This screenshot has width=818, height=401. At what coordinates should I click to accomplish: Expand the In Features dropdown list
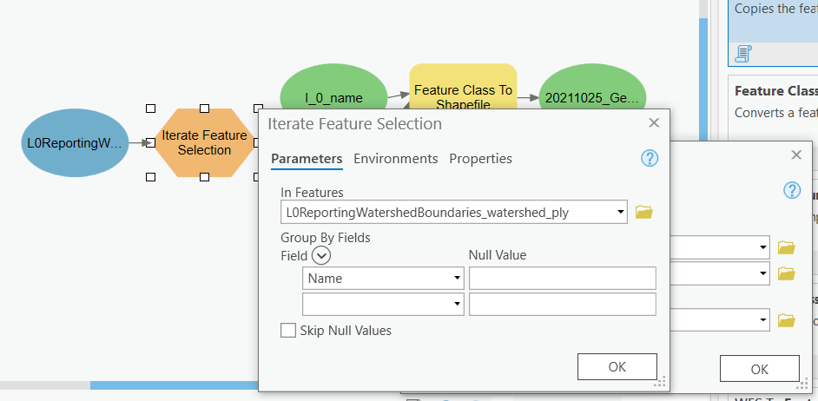tap(620, 211)
